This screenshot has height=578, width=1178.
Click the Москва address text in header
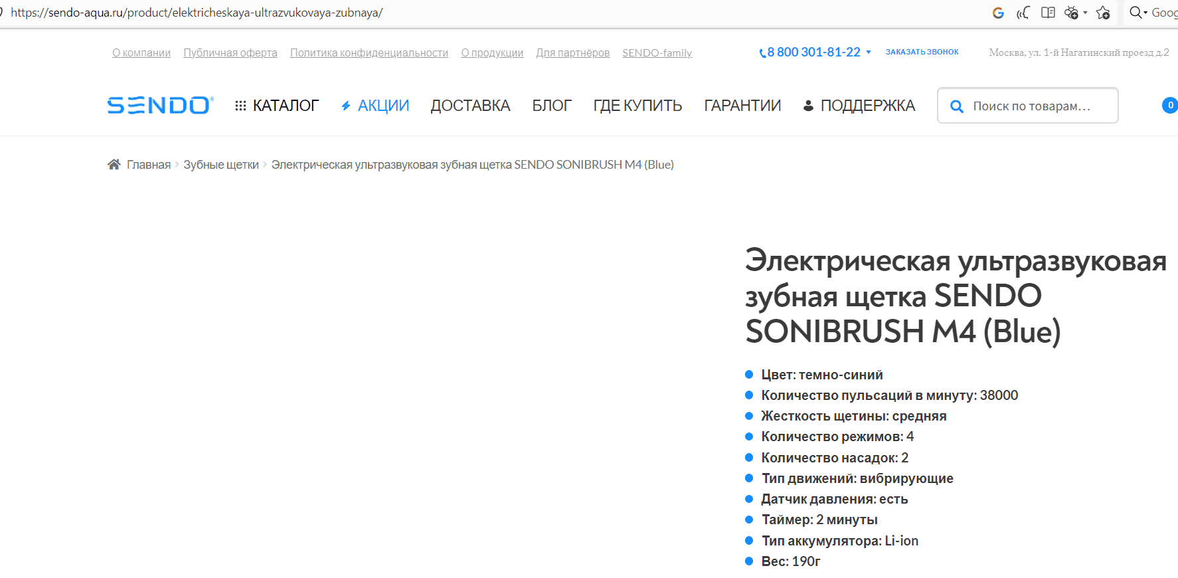click(x=1079, y=52)
